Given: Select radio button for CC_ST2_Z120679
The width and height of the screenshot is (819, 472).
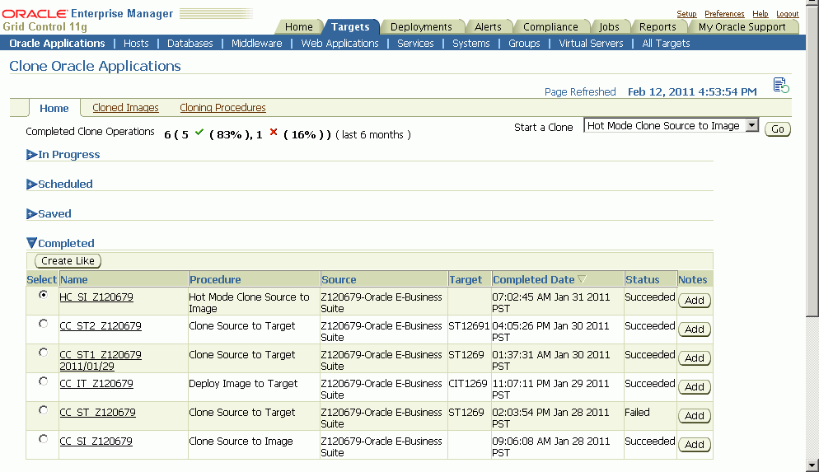Looking at the screenshot, I should tap(44, 324).
